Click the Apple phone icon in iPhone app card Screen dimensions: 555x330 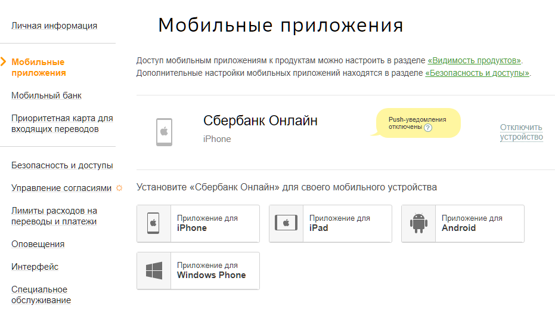[x=153, y=223]
